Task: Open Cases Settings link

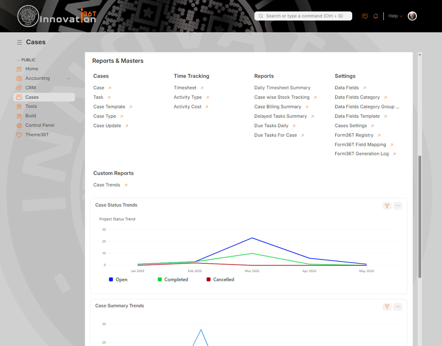Action: click(x=351, y=126)
